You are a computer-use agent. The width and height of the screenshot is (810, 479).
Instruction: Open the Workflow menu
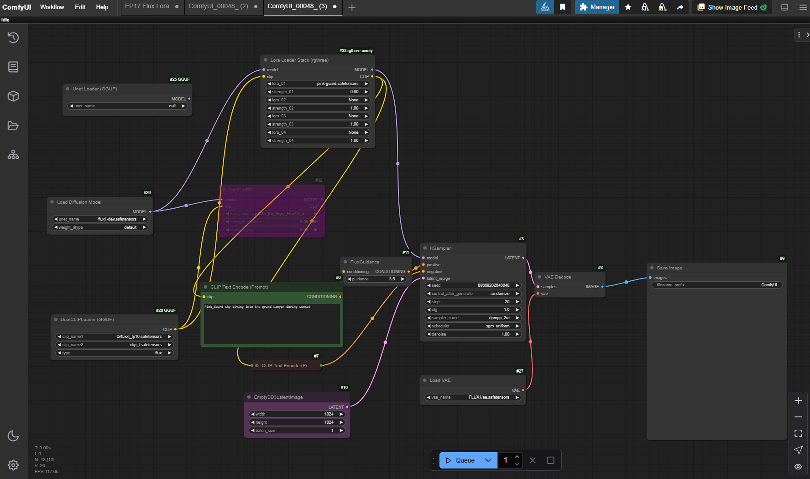coord(52,7)
